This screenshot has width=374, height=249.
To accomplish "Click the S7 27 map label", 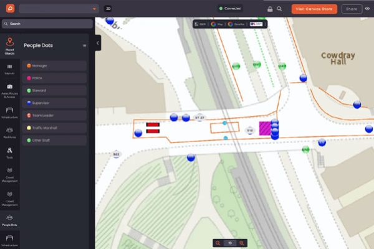I will 199,118.
